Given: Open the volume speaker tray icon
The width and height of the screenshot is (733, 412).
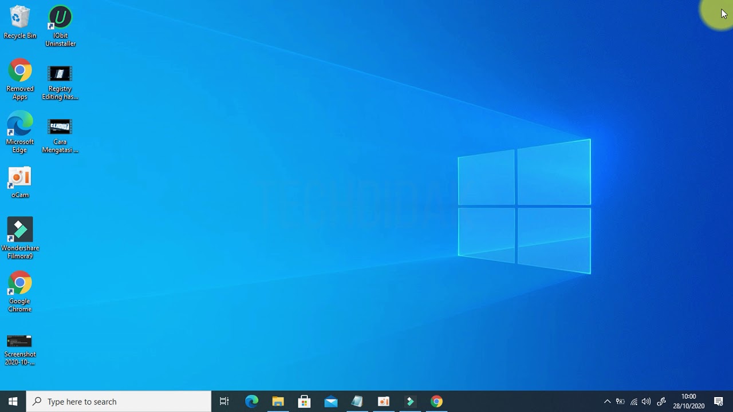Looking at the screenshot, I should [647, 402].
